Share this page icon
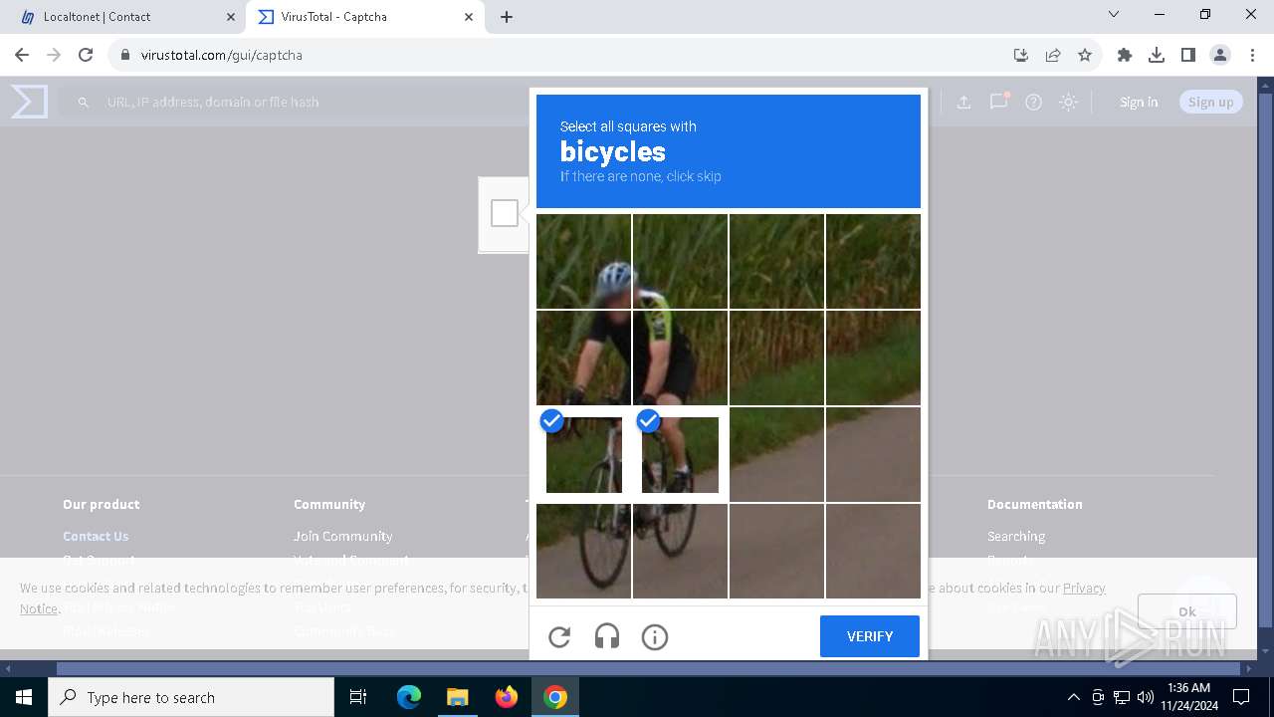Screen dimensions: 1274x717 pyautogui.click(x=1053, y=55)
